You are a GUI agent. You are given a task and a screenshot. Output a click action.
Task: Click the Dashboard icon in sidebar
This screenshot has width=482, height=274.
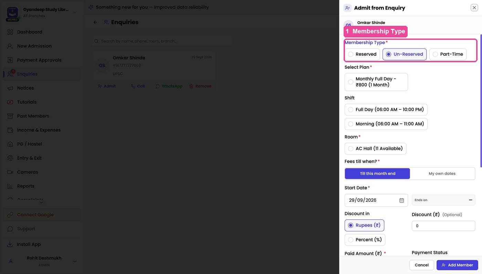(x=10, y=32)
